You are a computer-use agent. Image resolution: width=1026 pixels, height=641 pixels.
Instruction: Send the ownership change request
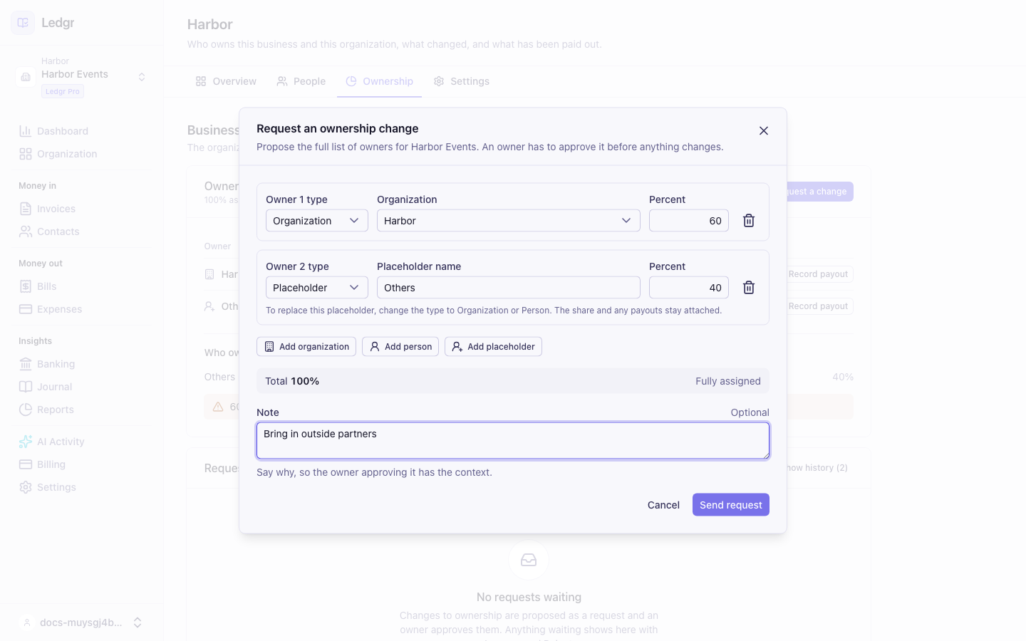(731, 505)
